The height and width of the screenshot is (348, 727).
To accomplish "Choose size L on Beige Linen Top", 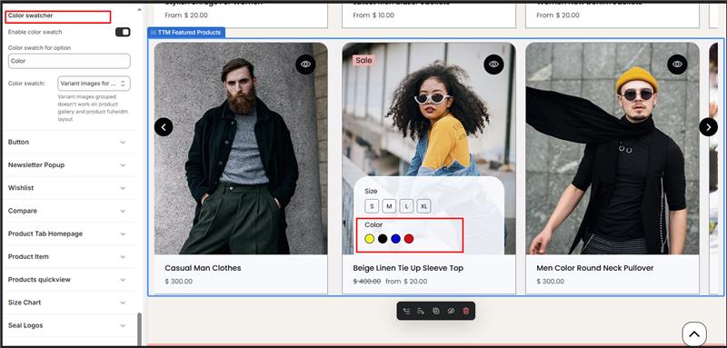I will click(406, 206).
